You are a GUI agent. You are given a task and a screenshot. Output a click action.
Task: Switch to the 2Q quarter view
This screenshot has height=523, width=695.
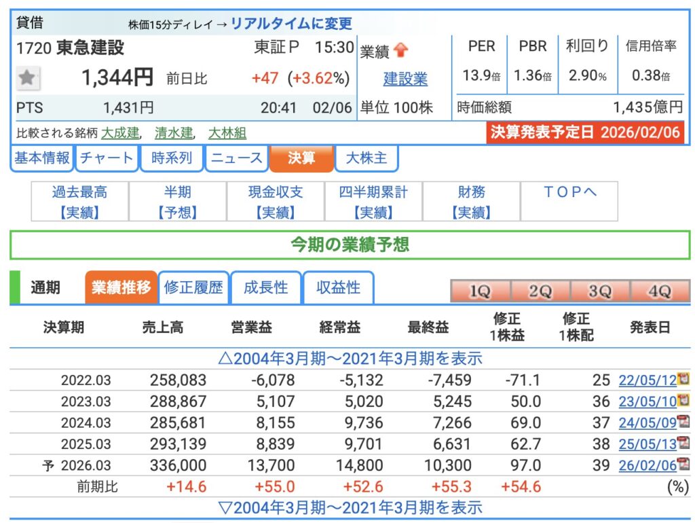click(x=540, y=291)
